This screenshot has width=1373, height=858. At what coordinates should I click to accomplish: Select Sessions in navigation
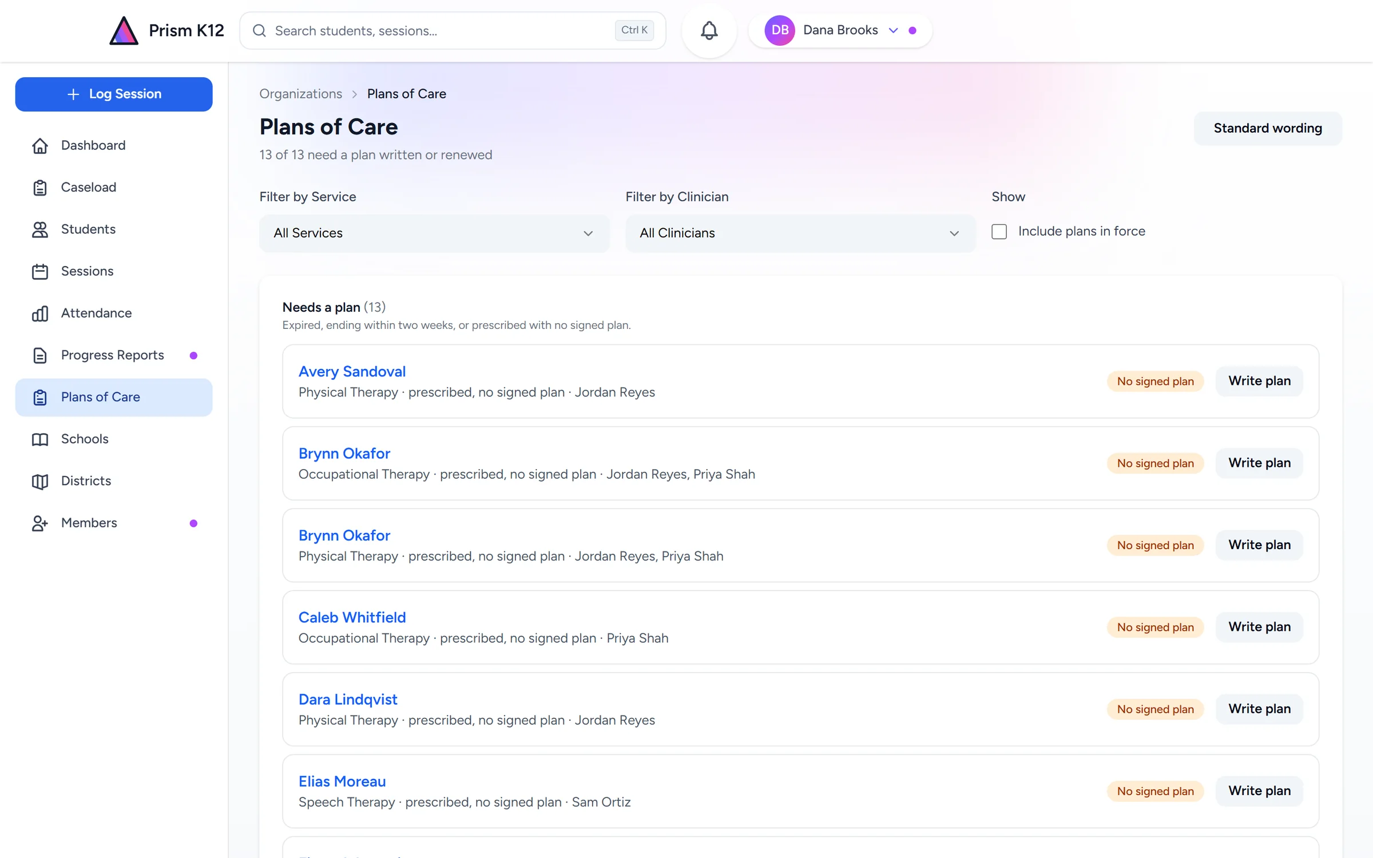[x=114, y=271]
